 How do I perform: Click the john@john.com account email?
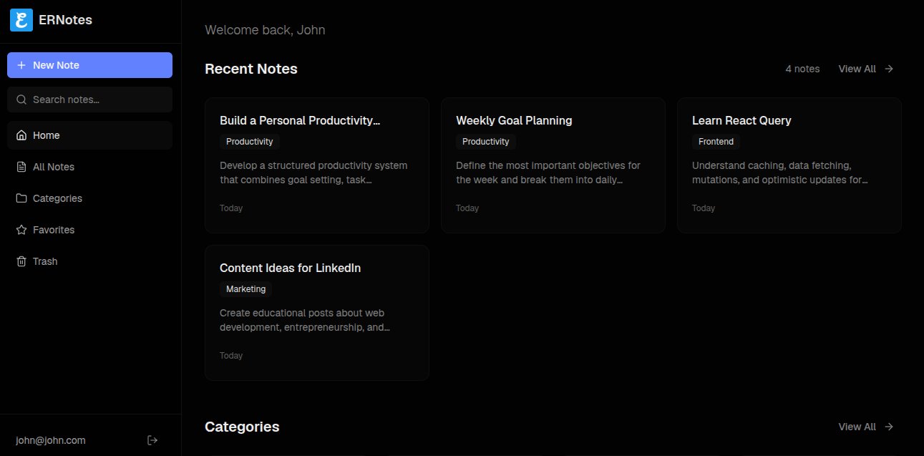[51, 440]
